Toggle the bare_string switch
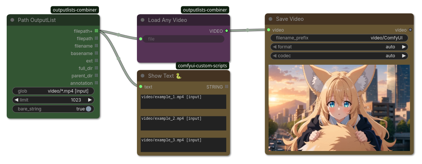Screen dimensions: 422x164 [89, 109]
